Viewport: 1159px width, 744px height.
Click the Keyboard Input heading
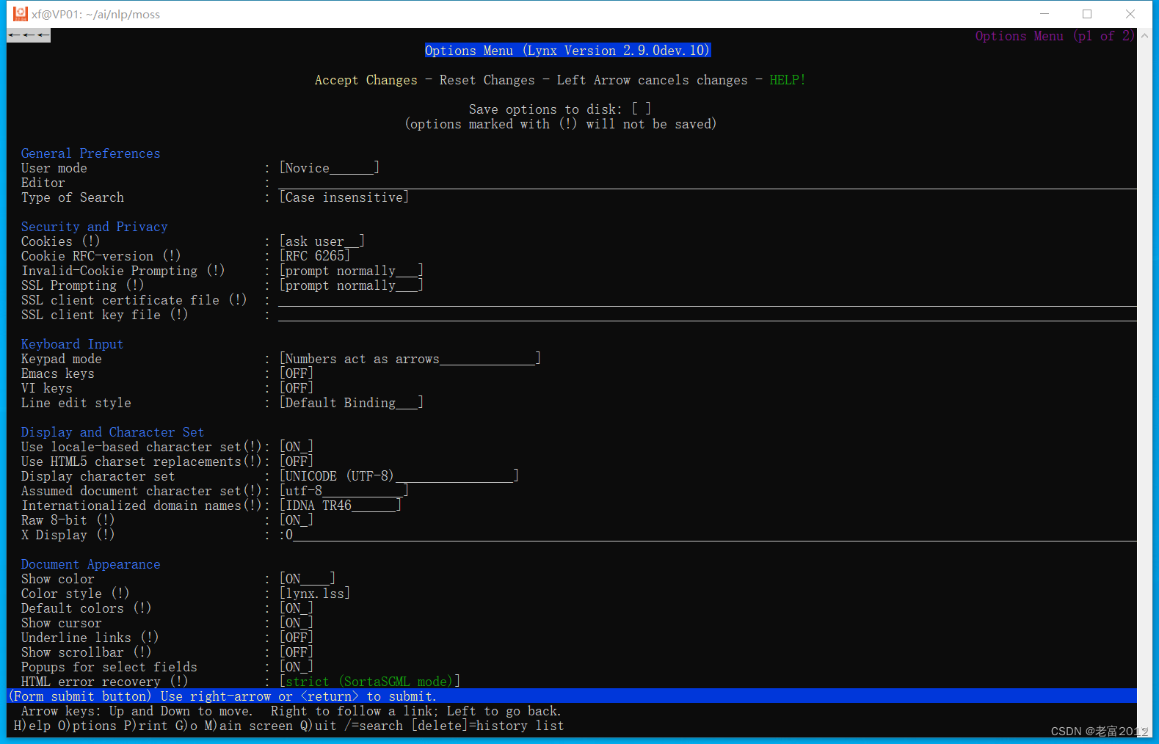pos(72,344)
